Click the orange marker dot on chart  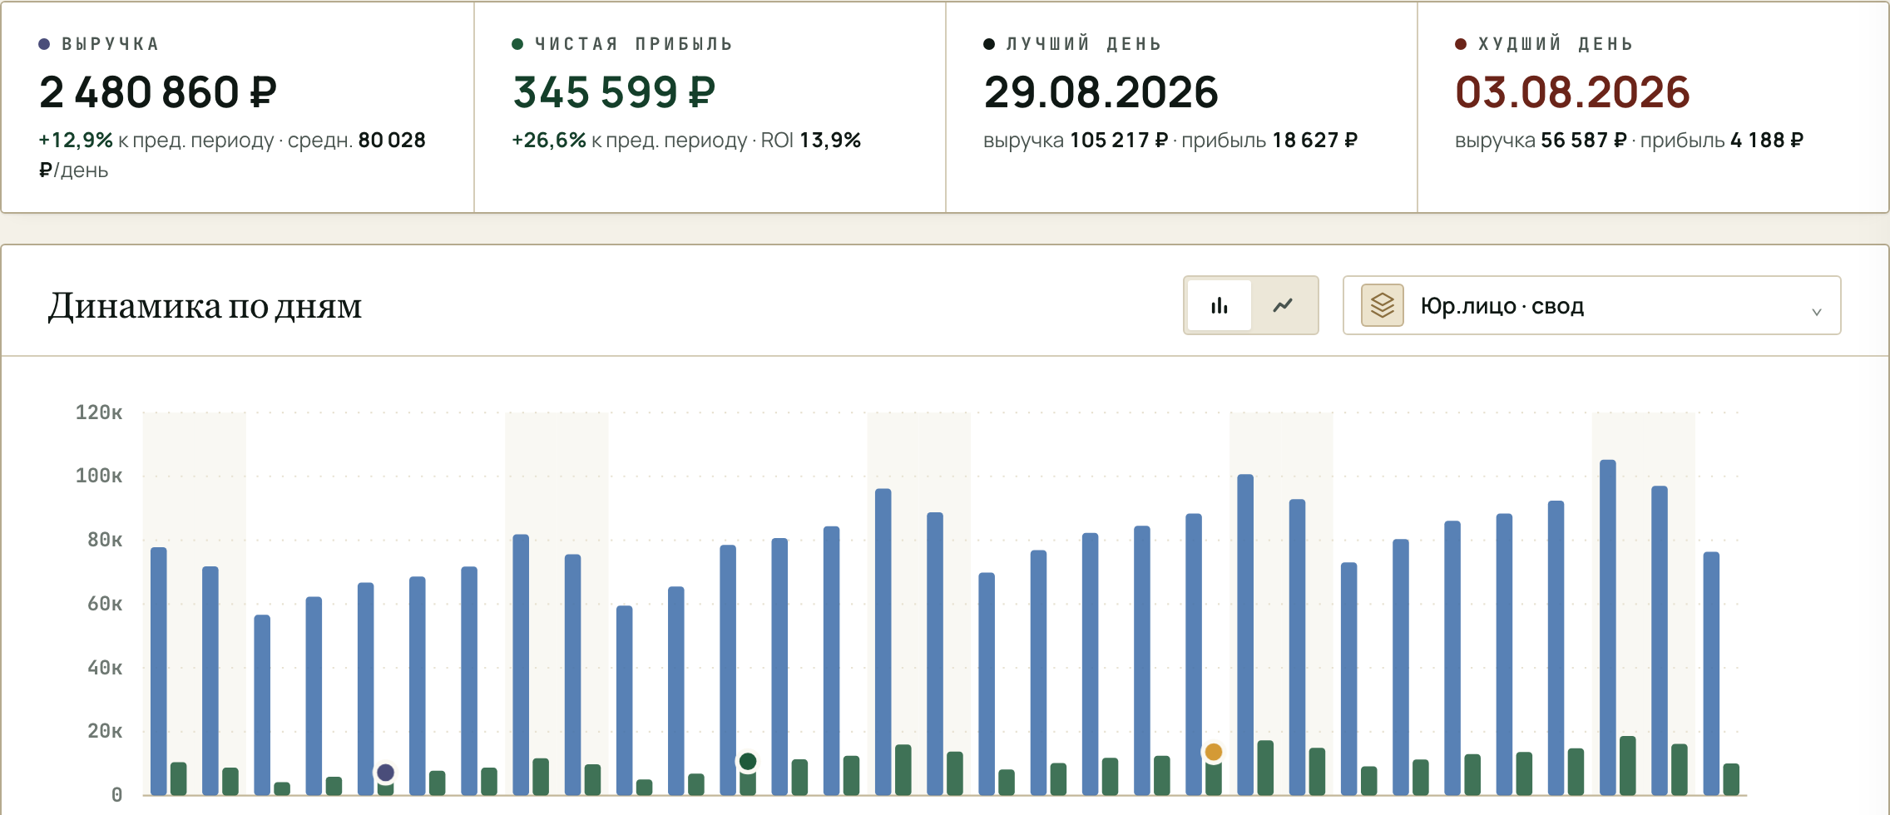(1214, 752)
